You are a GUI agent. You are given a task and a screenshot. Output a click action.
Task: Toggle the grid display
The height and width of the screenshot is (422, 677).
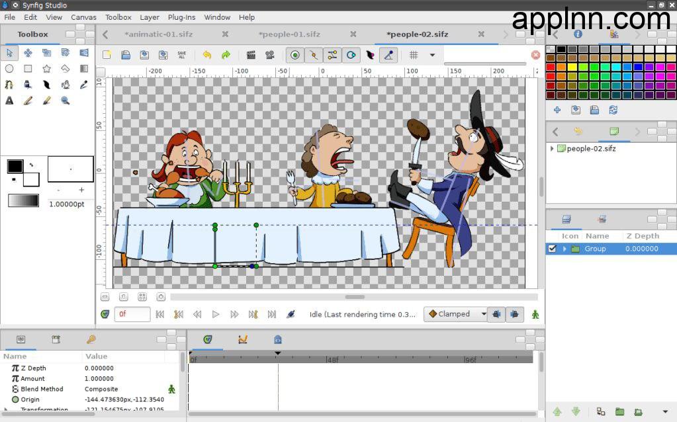click(414, 55)
